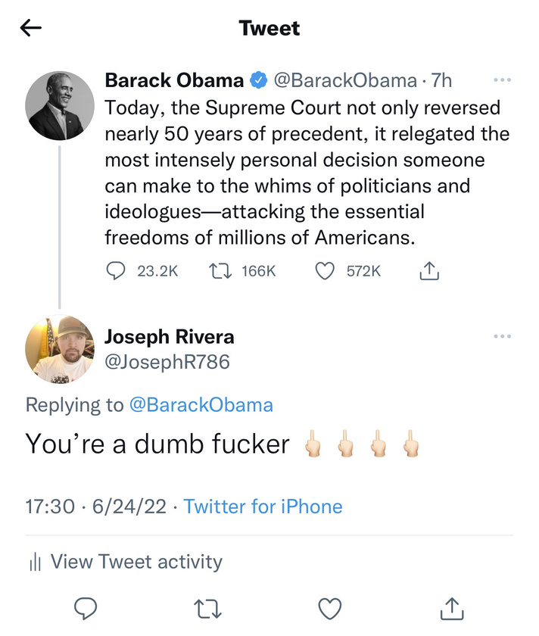This screenshot has width=539, height=636.
Task: Click the @JosephR786 handle
Action: (x=167, y=362)
